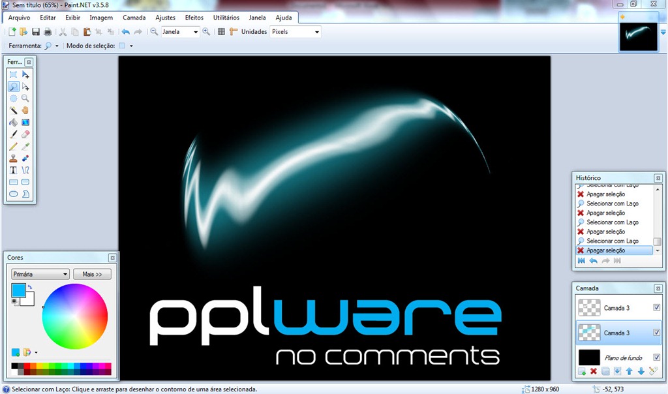This screenshot has height=394, width=668.
Task: Select the Lasso Select tool
Action: [x=13, y=87]
